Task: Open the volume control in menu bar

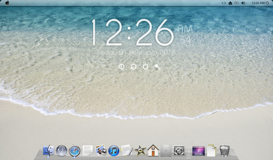Action: (x=243, y=3)
